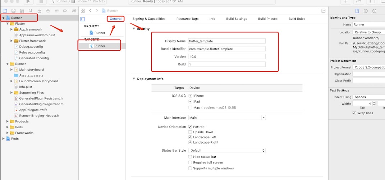Expand the Pods project at bottom of navigator
This screenshot has width=385, height=180.
(4, 138)
